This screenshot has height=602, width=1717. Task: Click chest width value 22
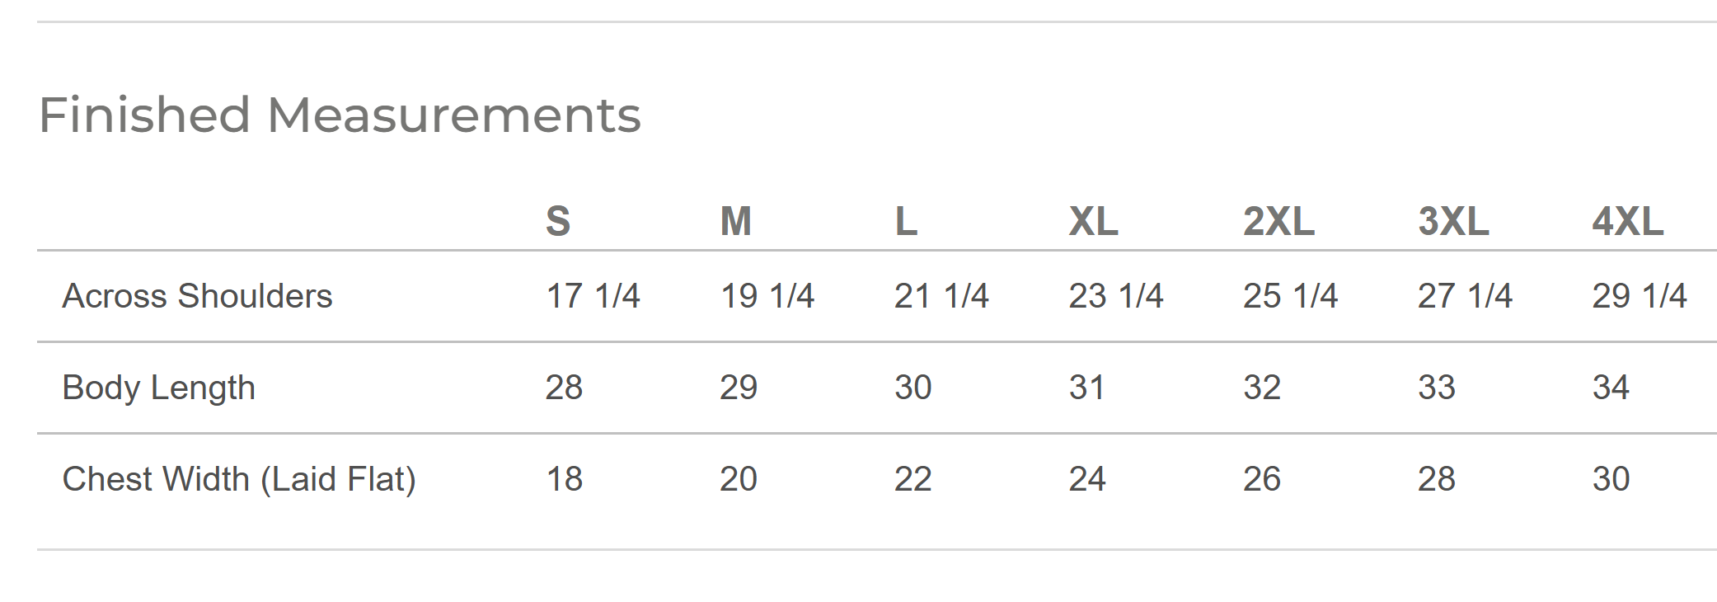tap(913, 479)
